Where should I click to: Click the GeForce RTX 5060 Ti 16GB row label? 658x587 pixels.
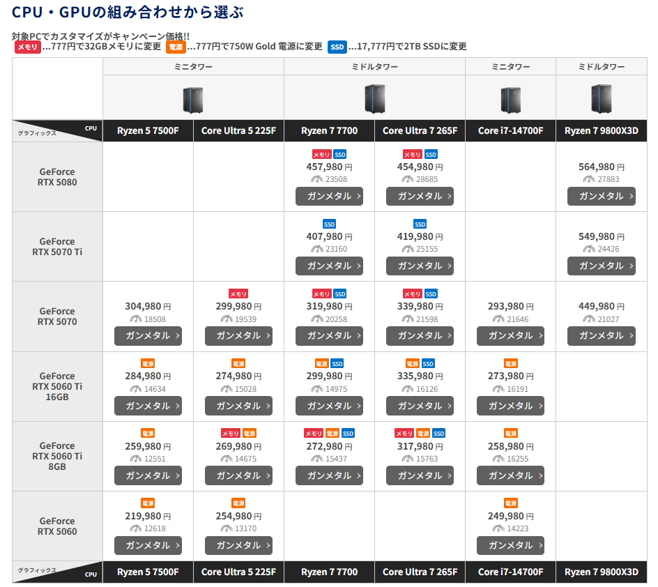pyautogui.click(x=57, y=386)
